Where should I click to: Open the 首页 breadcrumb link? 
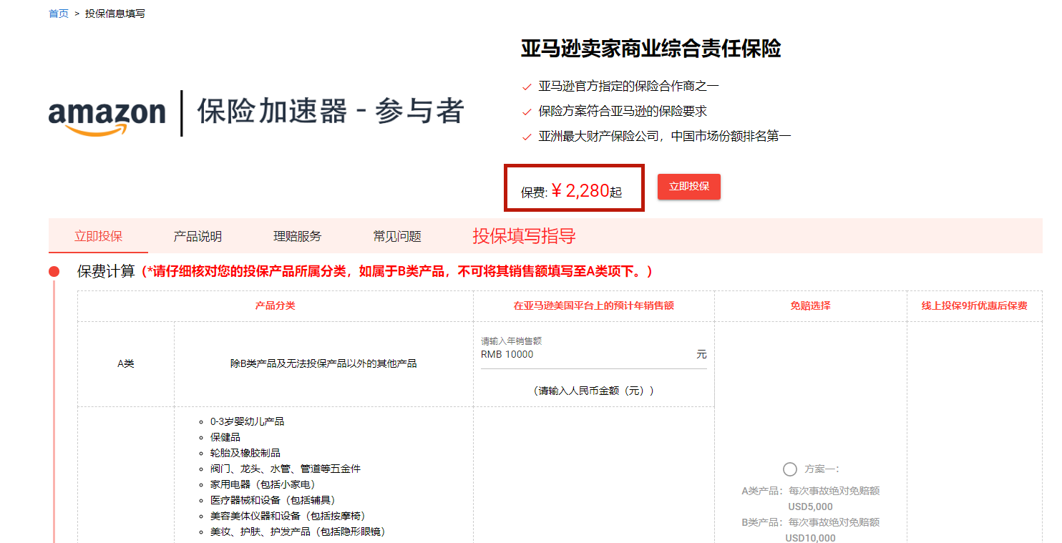(59, 14)
